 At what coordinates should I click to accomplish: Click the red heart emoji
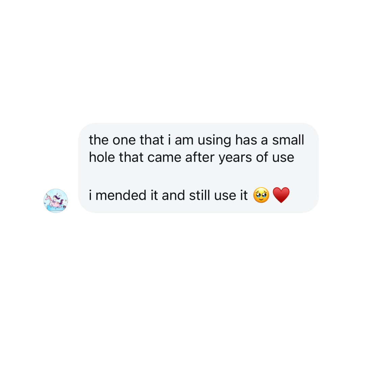point(281,195)
